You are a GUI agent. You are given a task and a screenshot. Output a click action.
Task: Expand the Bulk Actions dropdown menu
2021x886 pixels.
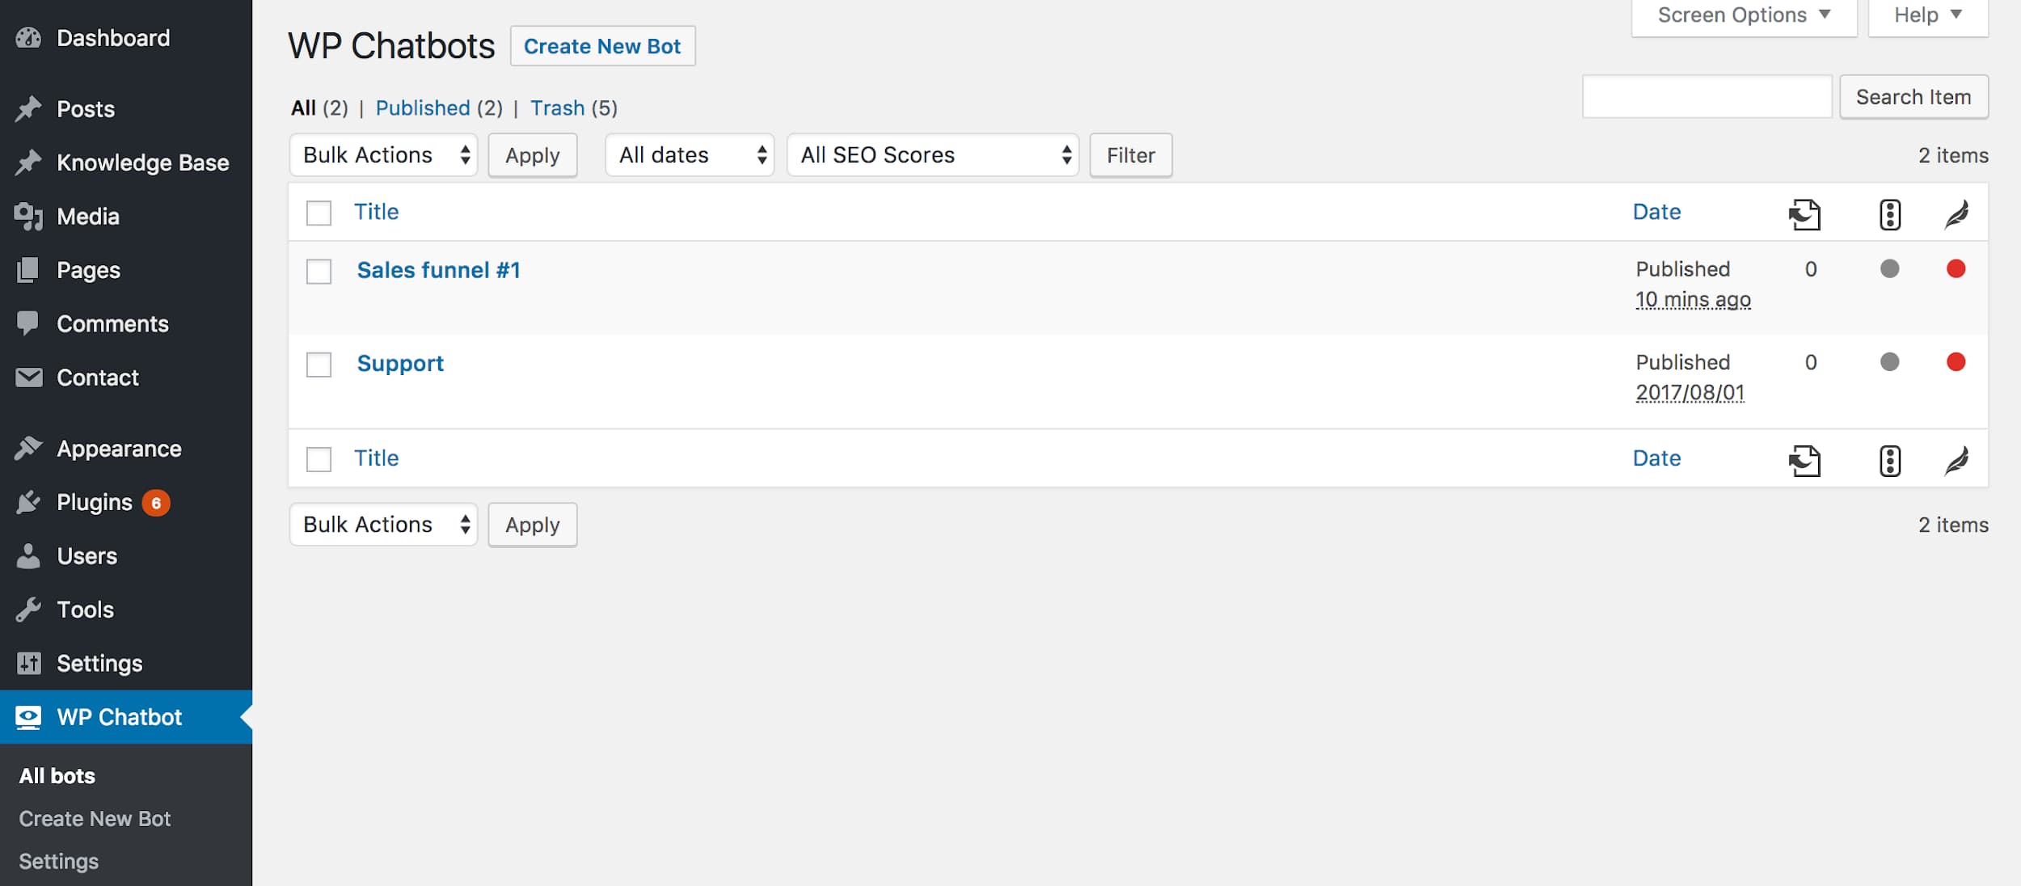coord(382,154)
